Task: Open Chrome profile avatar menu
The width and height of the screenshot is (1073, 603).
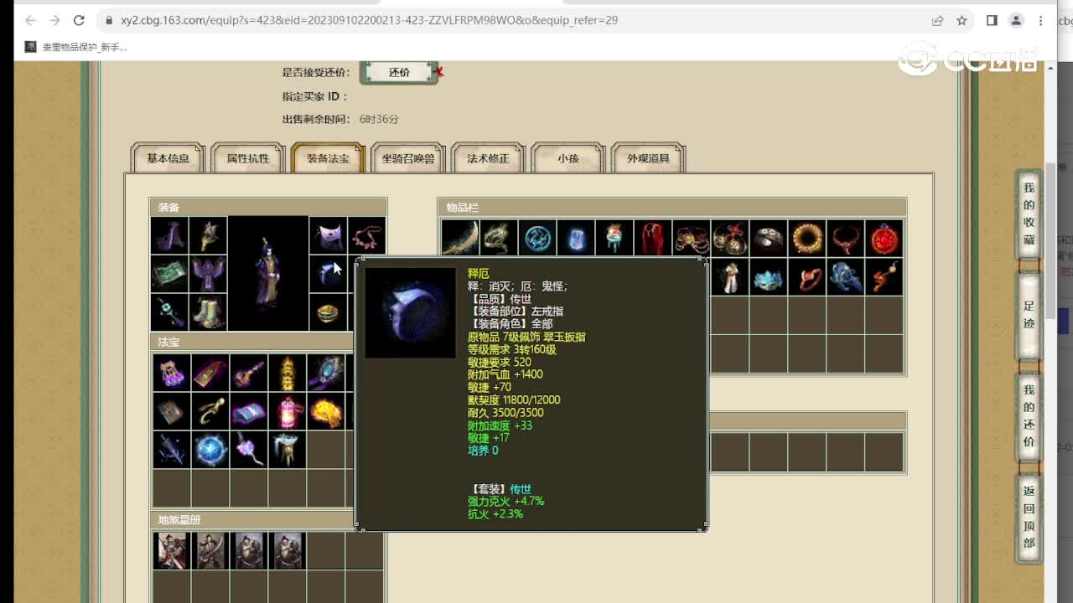Action: click(1016, 20)
